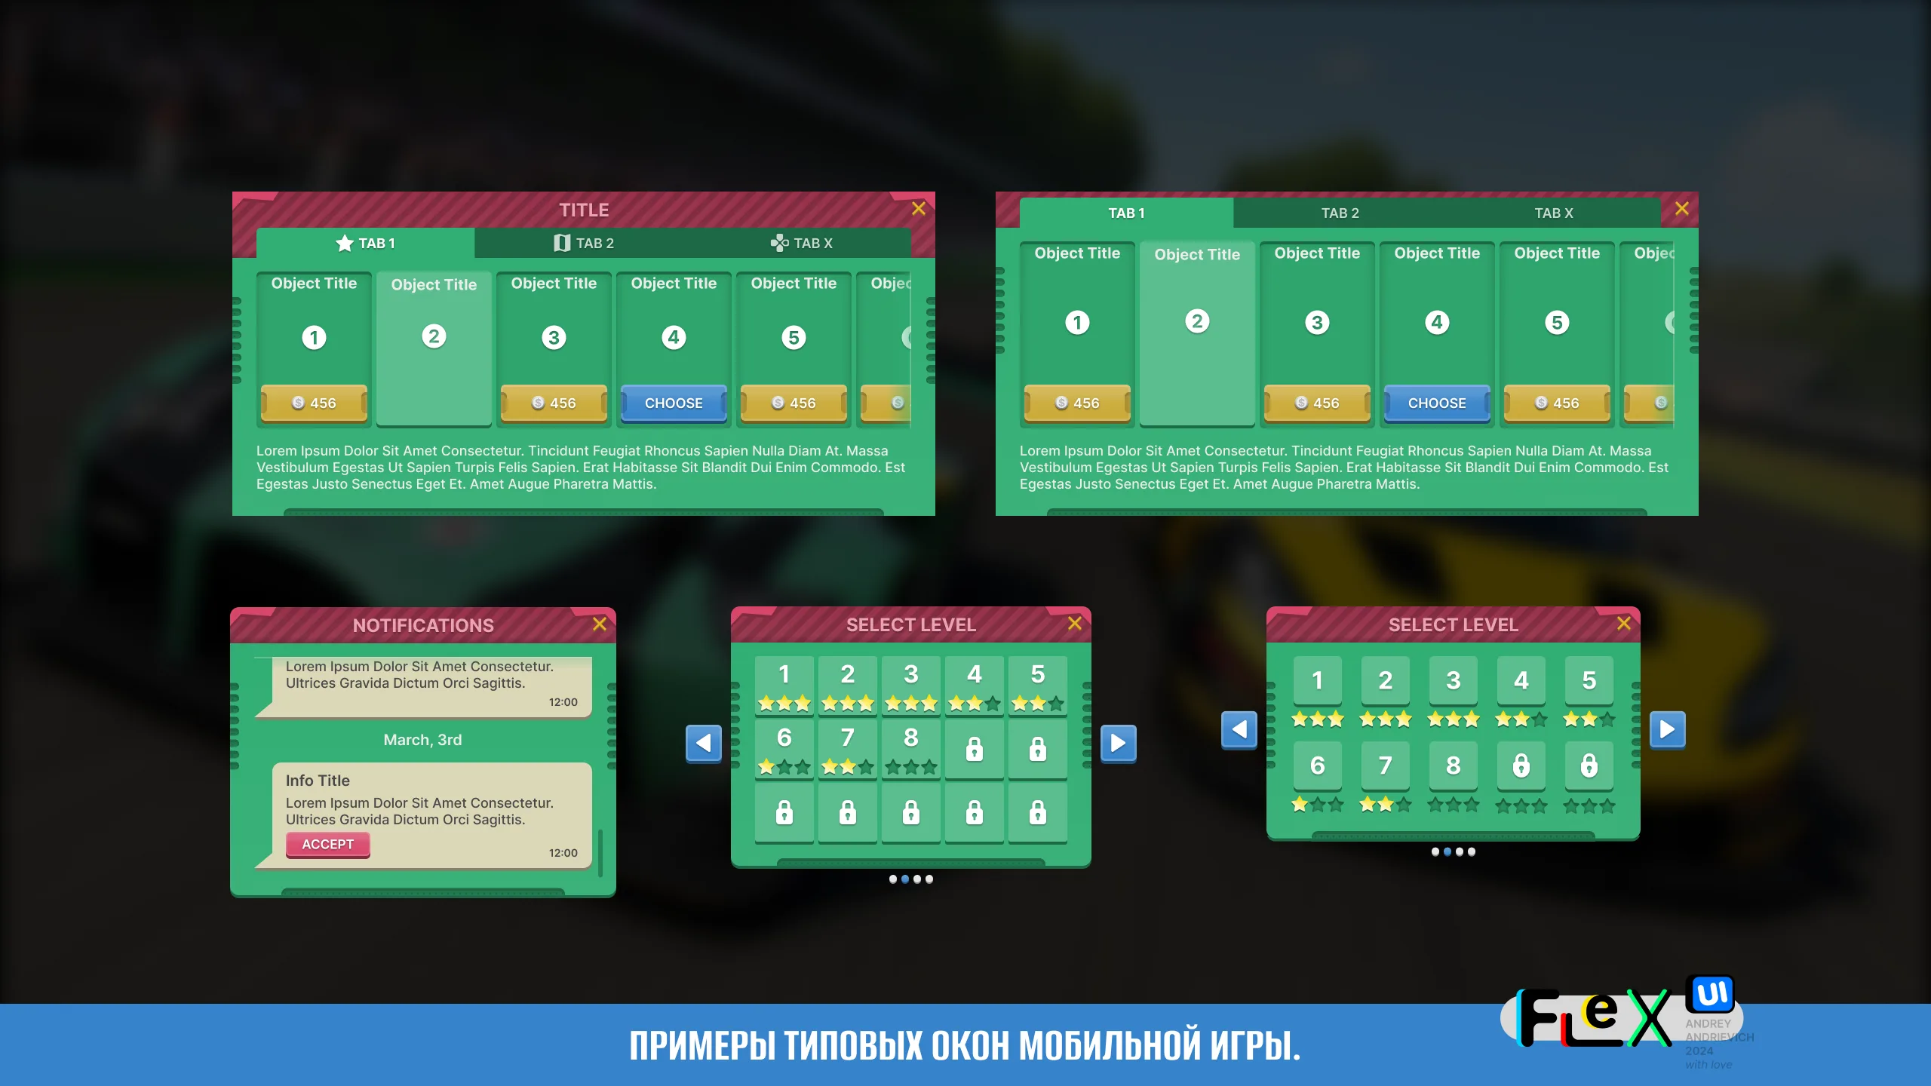
Task: Click the gamepad icon on TAB X
Action: [779, 243]
